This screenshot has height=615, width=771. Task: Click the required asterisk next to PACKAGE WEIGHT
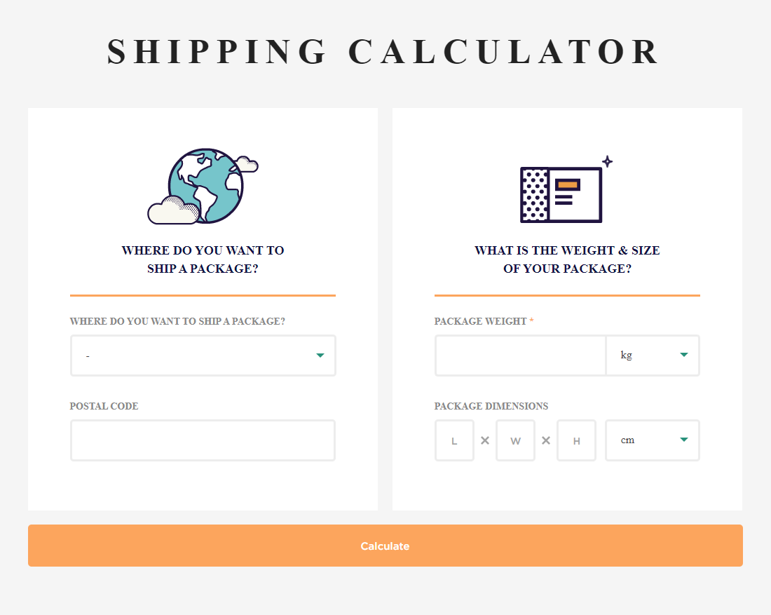point(531,321)
